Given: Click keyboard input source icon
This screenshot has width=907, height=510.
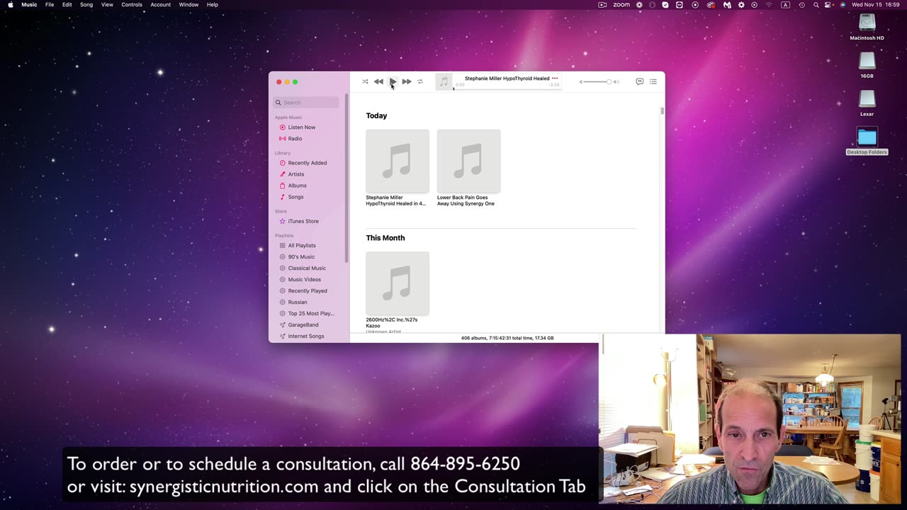Looking at the screenshot, I should [785, 5].
